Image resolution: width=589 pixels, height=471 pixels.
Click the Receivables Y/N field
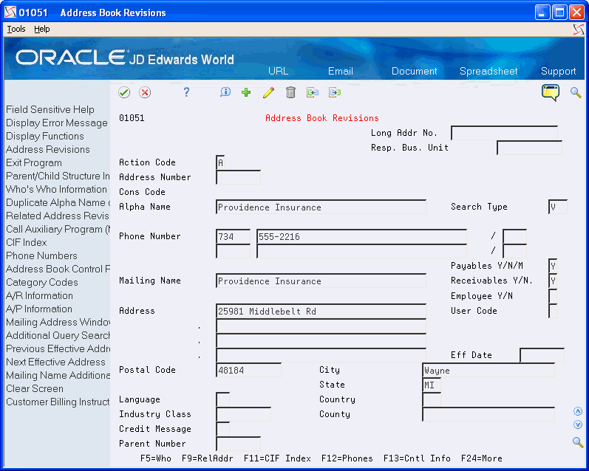(x=553, y=281)
